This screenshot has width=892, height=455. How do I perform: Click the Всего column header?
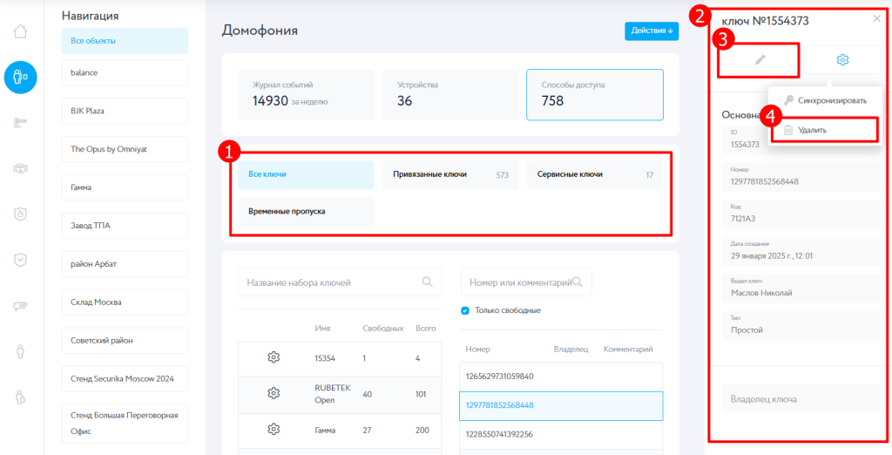tap(425, 329)
